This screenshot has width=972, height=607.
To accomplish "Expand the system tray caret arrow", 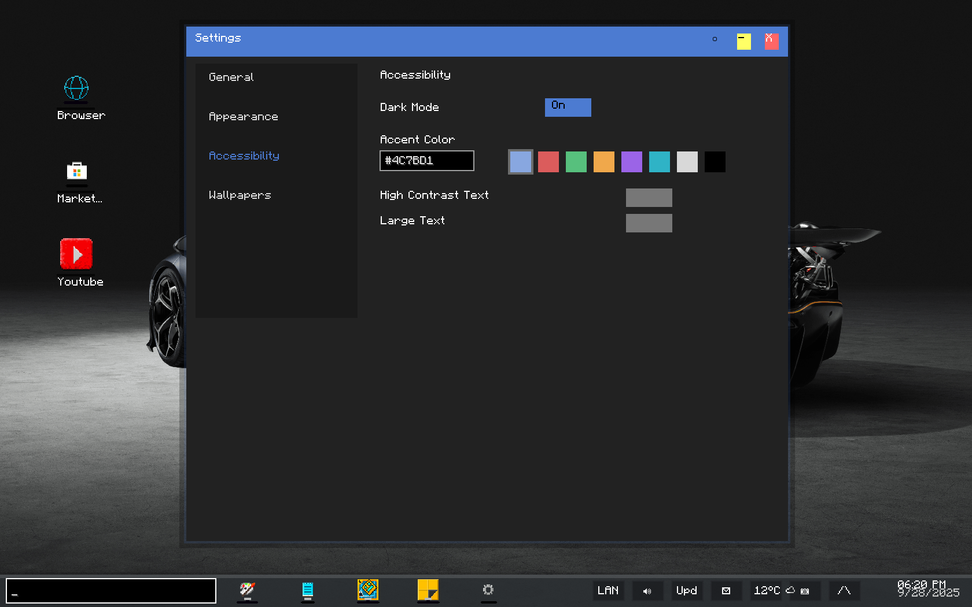I will pyautogui.click(x=844, y=590).
